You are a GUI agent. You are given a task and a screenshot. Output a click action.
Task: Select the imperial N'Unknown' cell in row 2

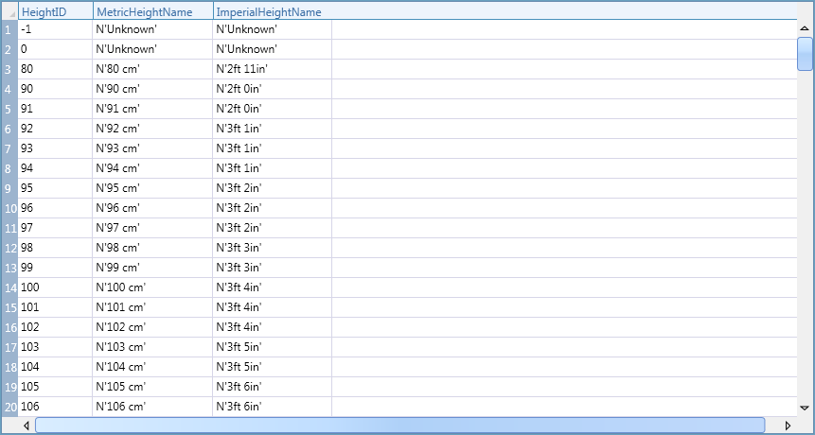[273, 49]
